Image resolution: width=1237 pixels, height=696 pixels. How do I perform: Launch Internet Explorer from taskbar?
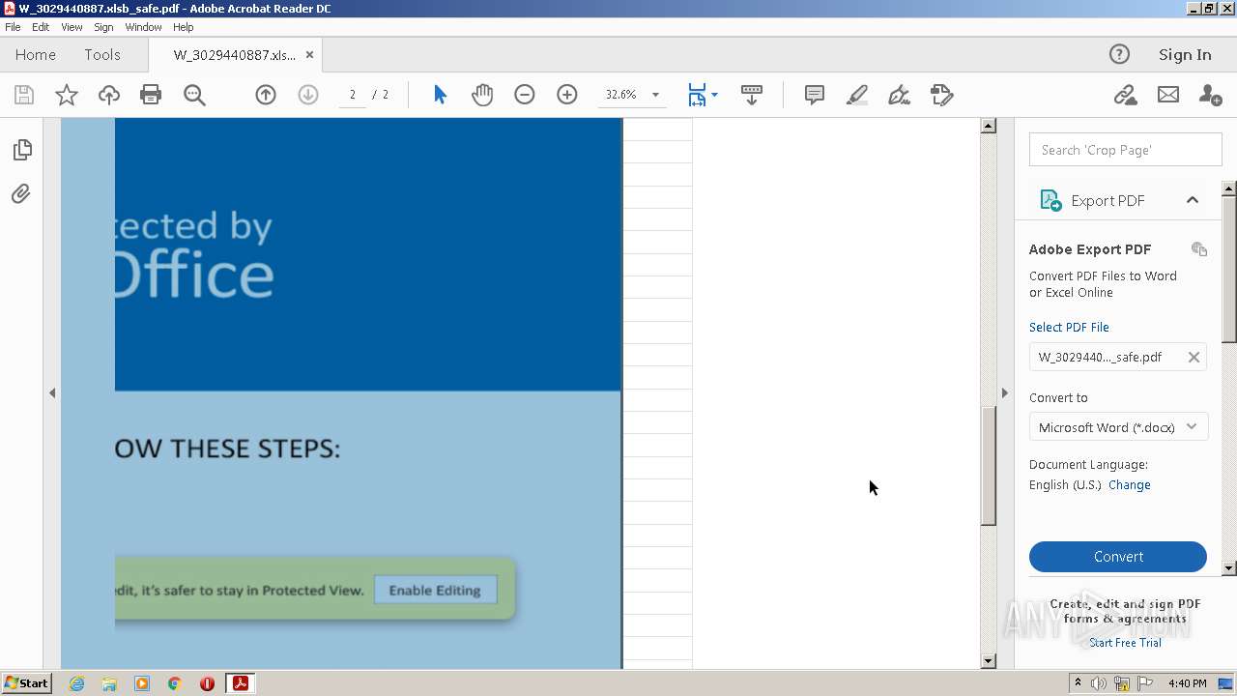pyautogui.click(x=76, y=683)
